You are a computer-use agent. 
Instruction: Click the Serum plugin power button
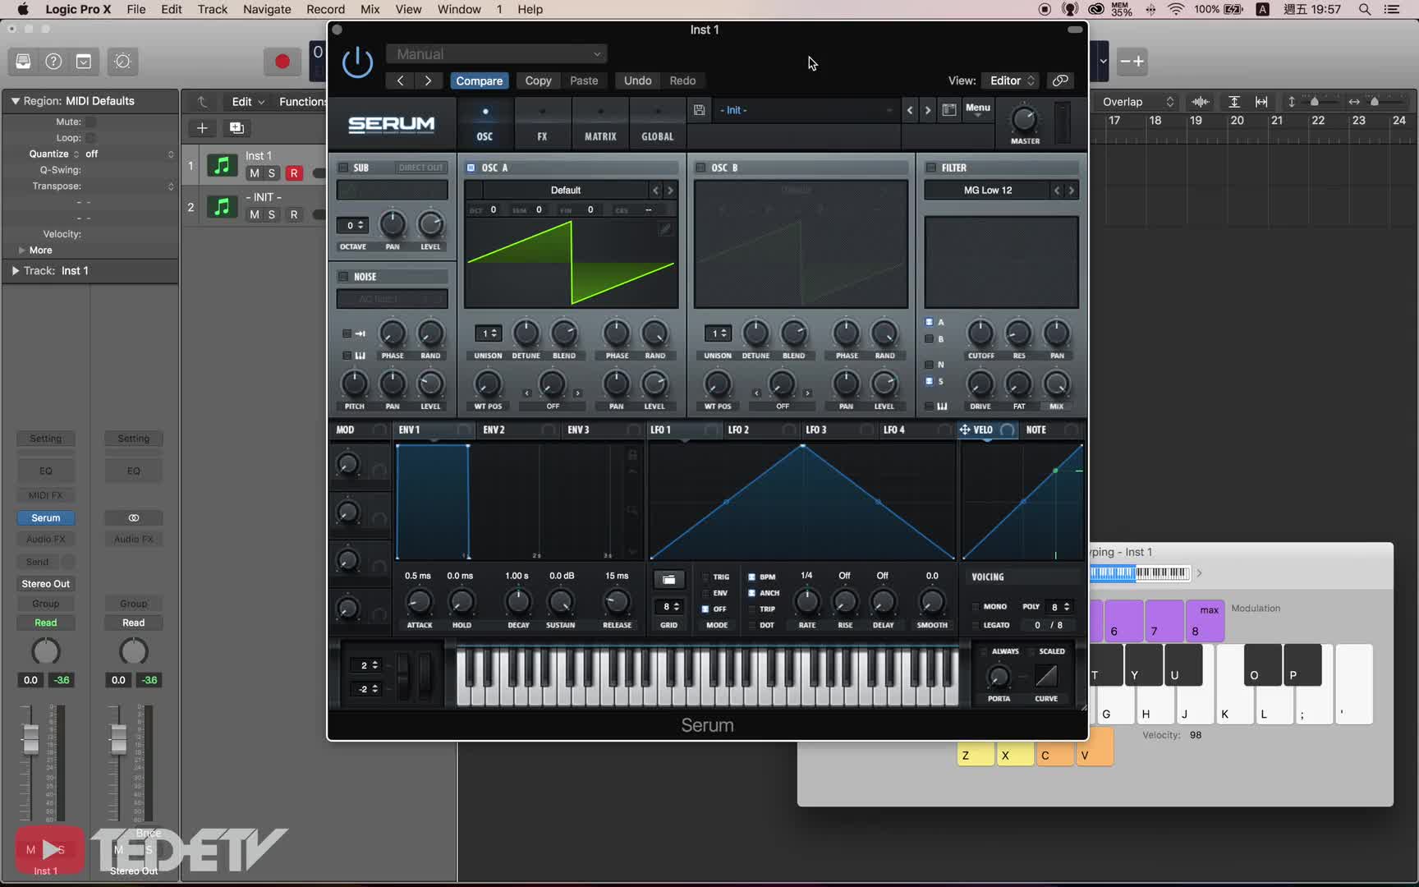(357, 63)
